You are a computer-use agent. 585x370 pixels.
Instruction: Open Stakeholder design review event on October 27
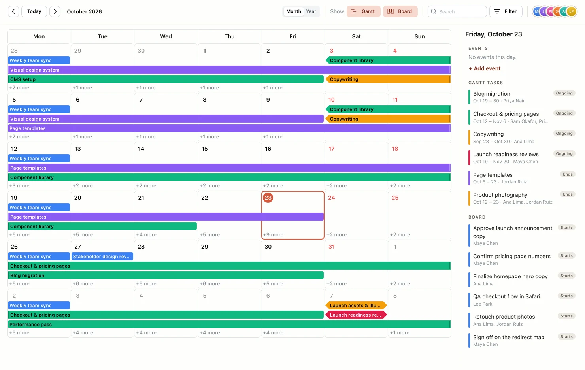[x=102, y=257]
